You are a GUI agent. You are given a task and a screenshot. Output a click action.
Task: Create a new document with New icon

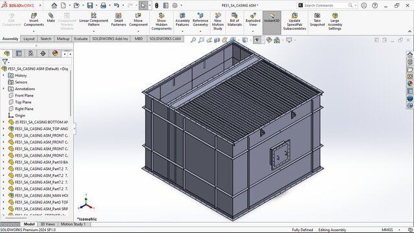click(x=63, y=5)
